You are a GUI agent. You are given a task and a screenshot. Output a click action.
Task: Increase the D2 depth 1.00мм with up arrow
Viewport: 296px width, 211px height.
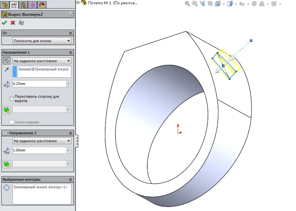[68, 149]
